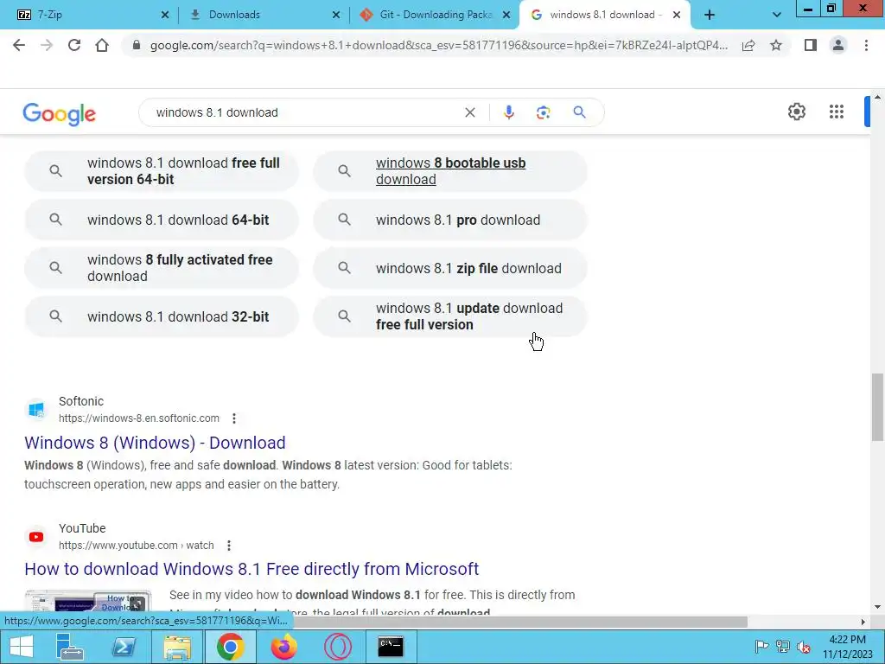Open Windows 8 (Windows) - Download result
Screen dimensions: 885x664
(x=155, y=443)
